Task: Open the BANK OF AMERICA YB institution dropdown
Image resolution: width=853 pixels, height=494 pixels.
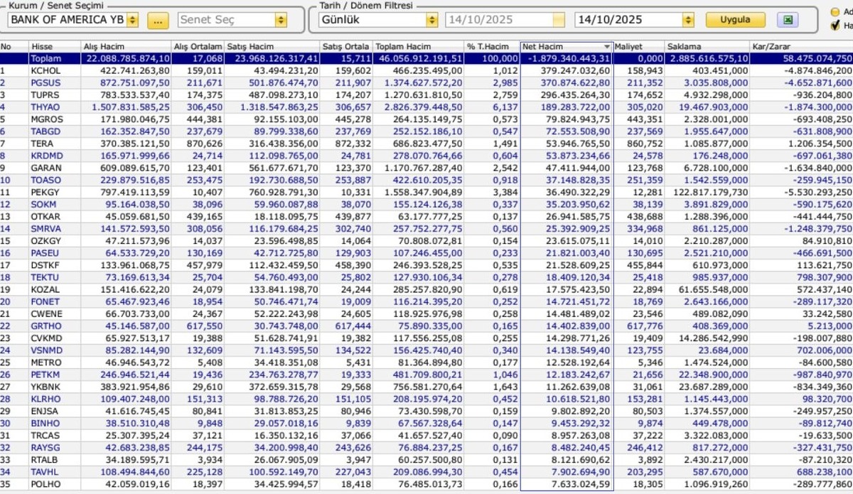Action: coord(133,21)
